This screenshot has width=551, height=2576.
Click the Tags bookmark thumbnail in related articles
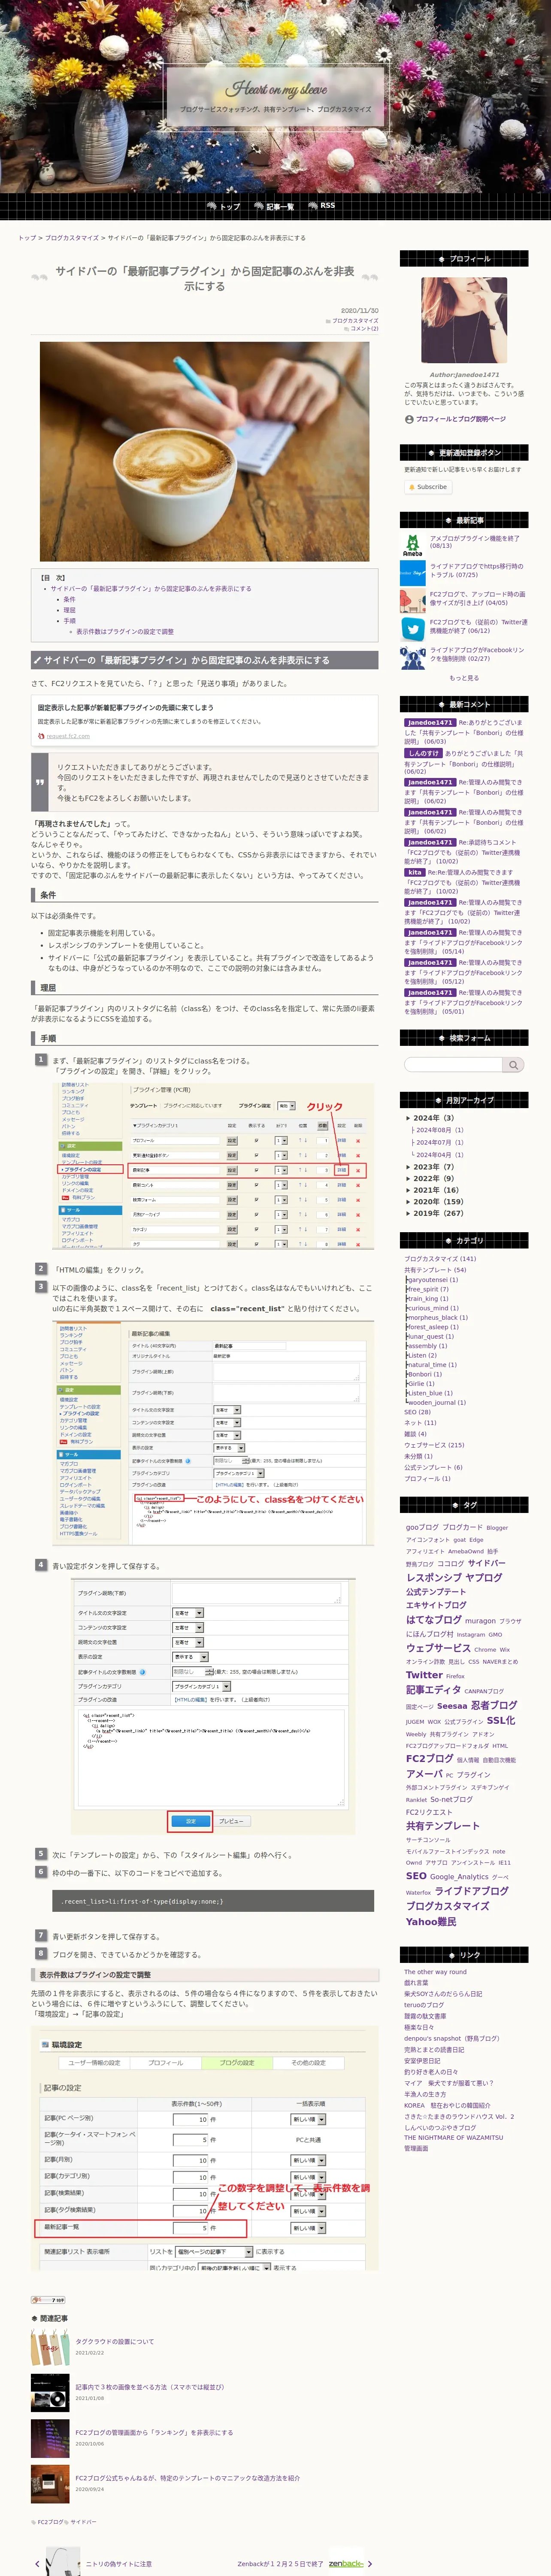point(50,2347)
